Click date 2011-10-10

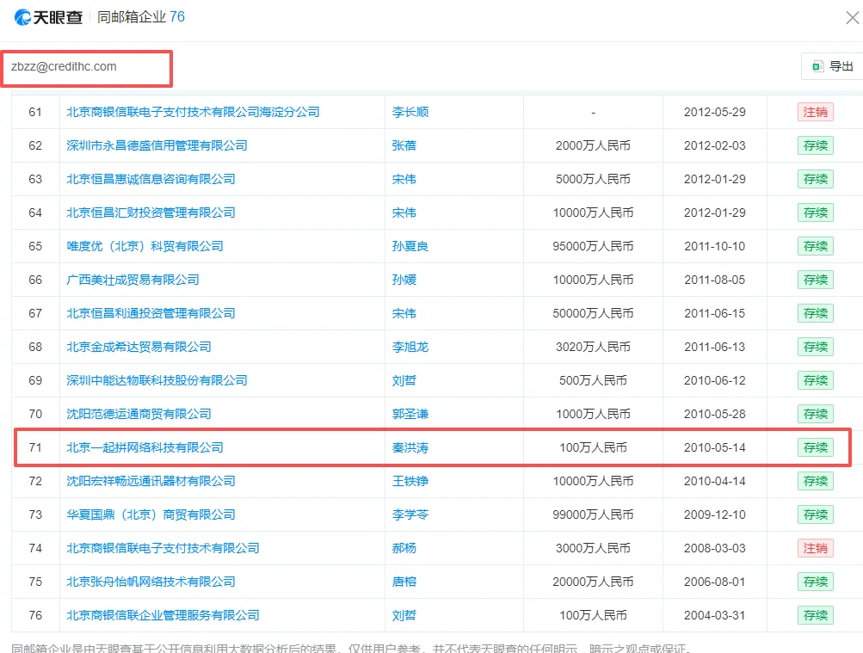[714, 246]
